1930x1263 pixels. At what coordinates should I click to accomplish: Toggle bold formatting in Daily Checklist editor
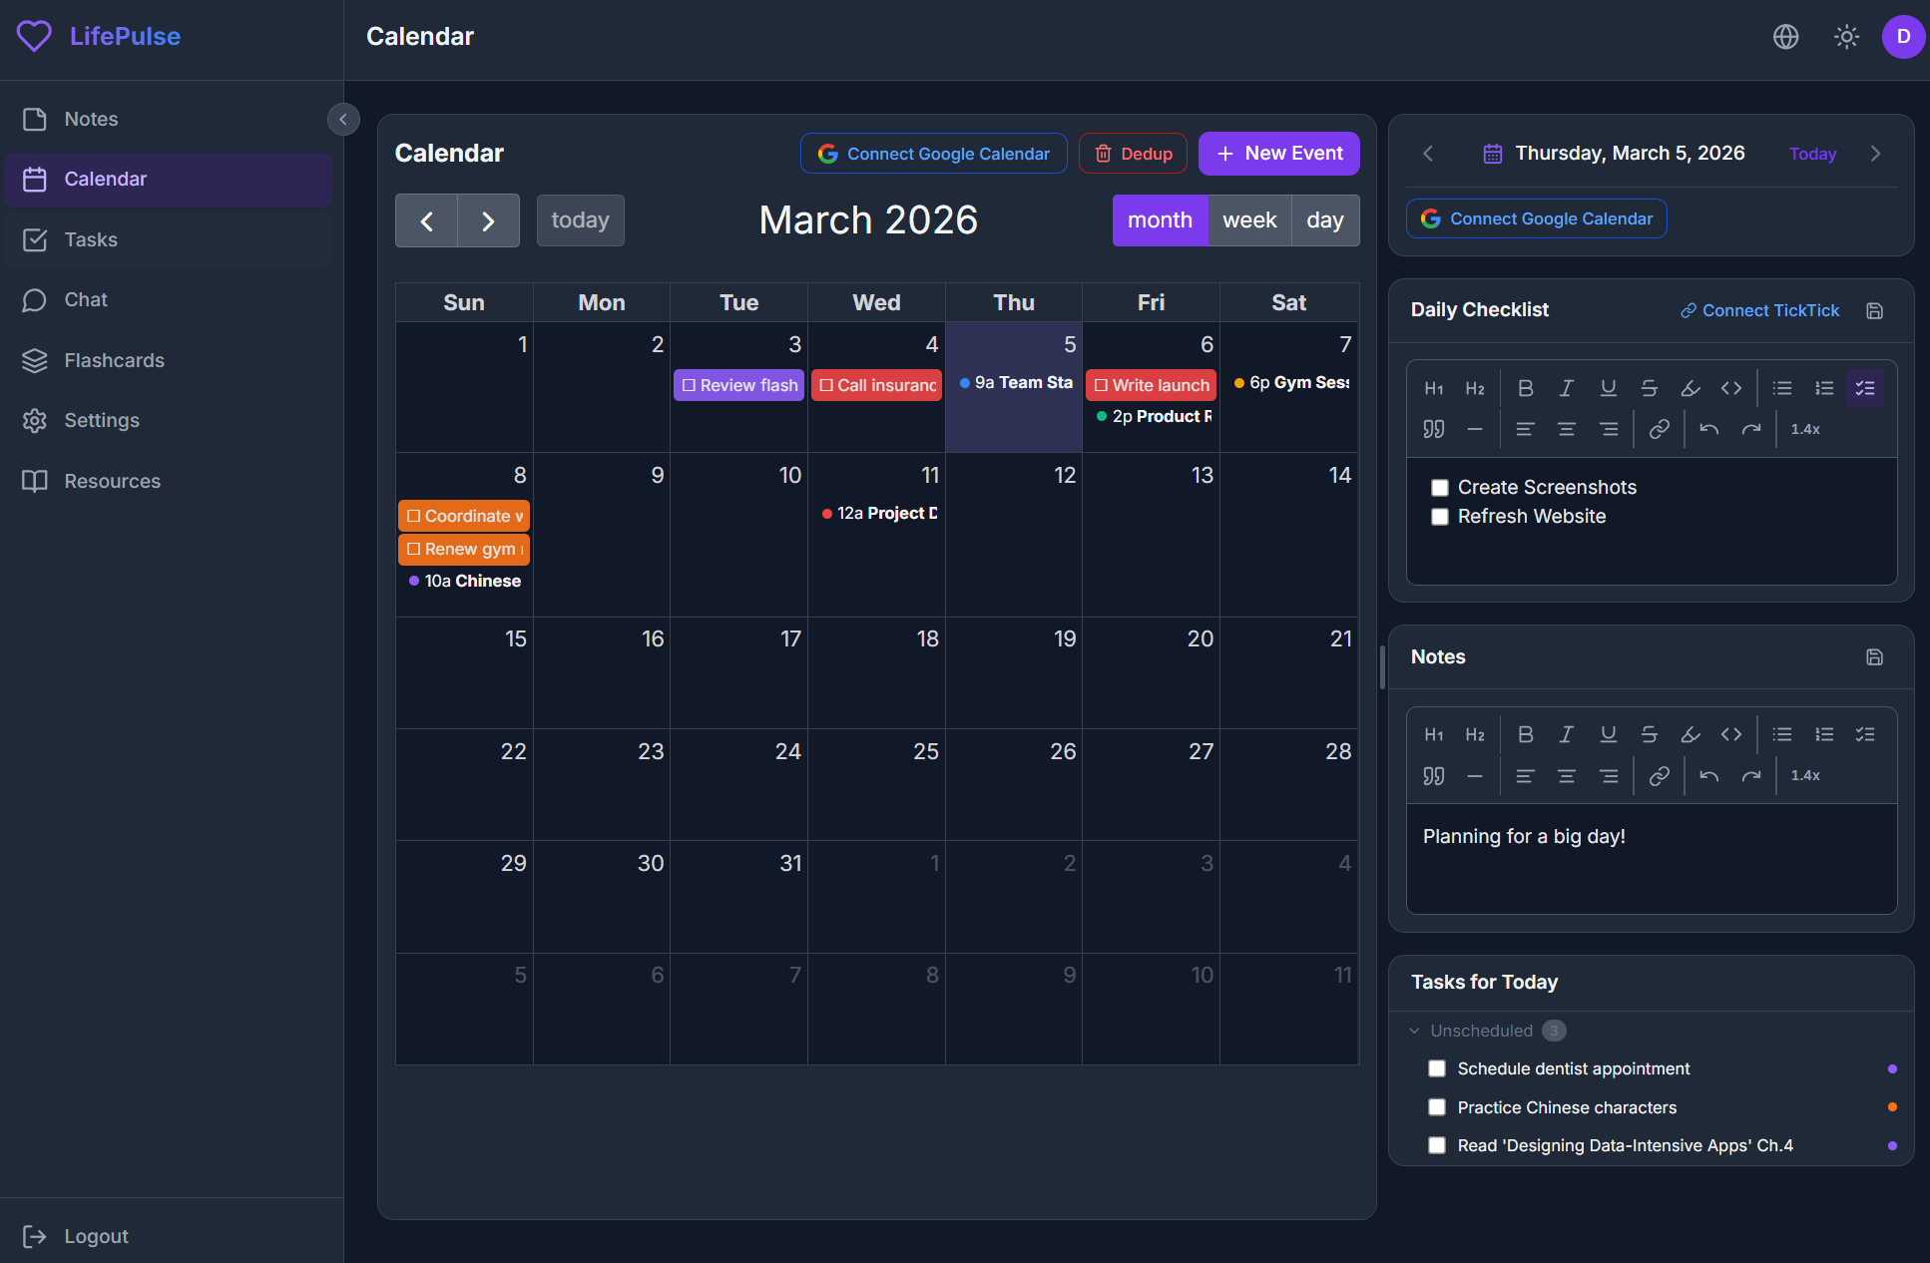tap(1525, 388)
